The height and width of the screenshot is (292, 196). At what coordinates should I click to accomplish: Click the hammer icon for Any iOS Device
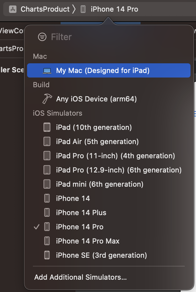pyautogui.click(x=47, y=99)
